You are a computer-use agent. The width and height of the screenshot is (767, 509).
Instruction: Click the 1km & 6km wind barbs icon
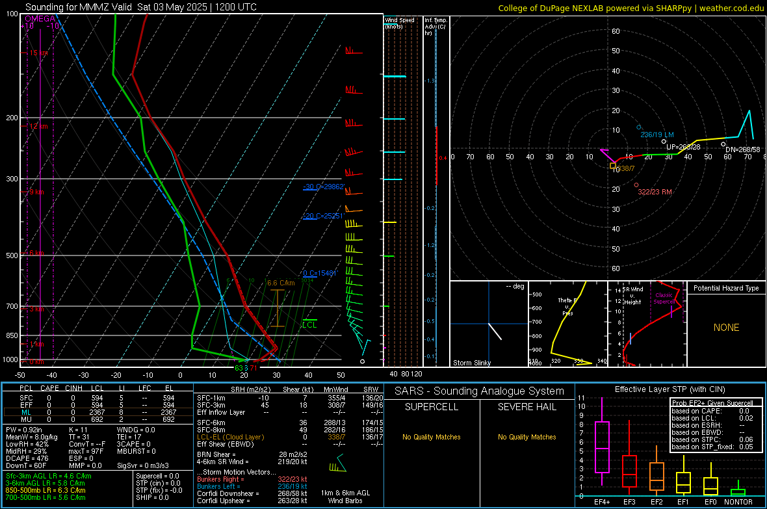coord(338,463)
